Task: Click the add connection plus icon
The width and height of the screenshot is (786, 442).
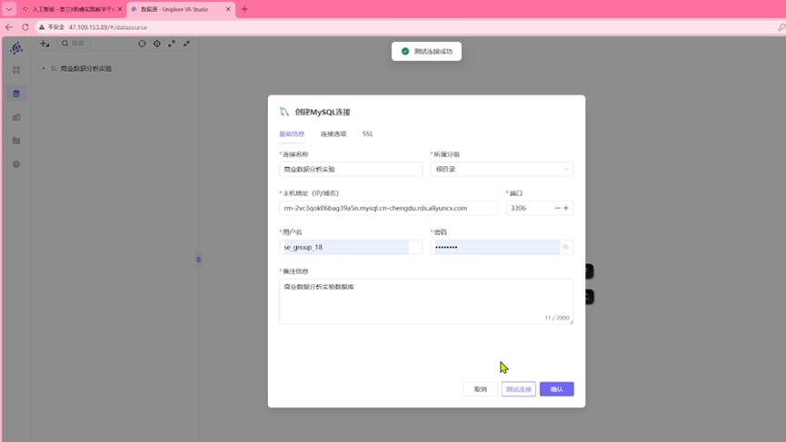Action: click(x=45, y=44)
